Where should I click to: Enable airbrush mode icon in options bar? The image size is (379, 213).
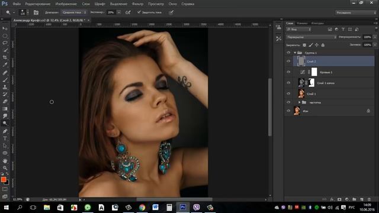click(128, 12)
